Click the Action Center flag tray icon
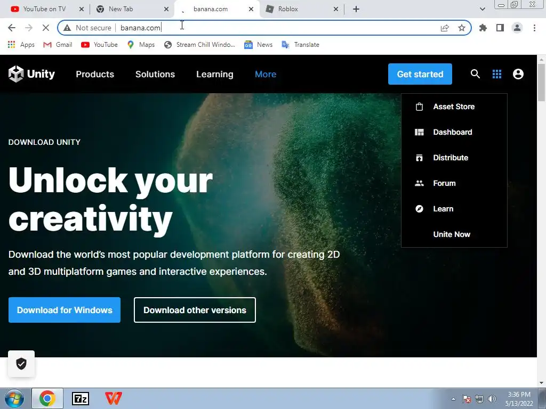The height and width of the screenshot is (409, 546). [467, 399]
